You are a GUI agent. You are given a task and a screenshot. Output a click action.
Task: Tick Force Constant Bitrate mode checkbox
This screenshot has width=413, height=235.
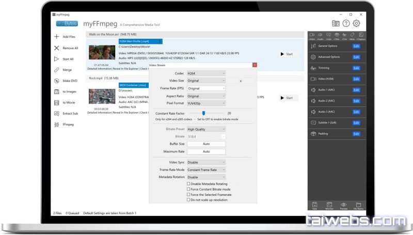click(x=188, y=189)
